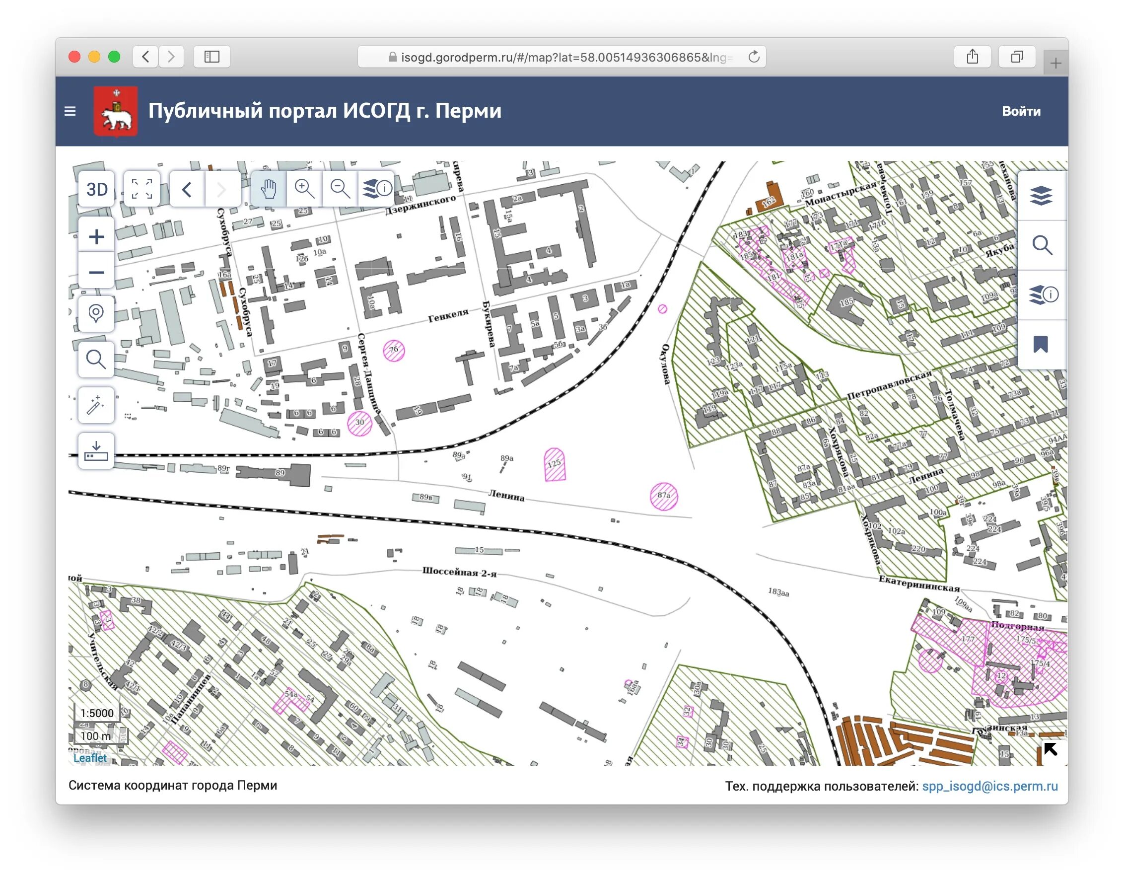This screenshot has height=878, width=1124.
Task: Zoom out with the minus button
Action: [96, 272]
